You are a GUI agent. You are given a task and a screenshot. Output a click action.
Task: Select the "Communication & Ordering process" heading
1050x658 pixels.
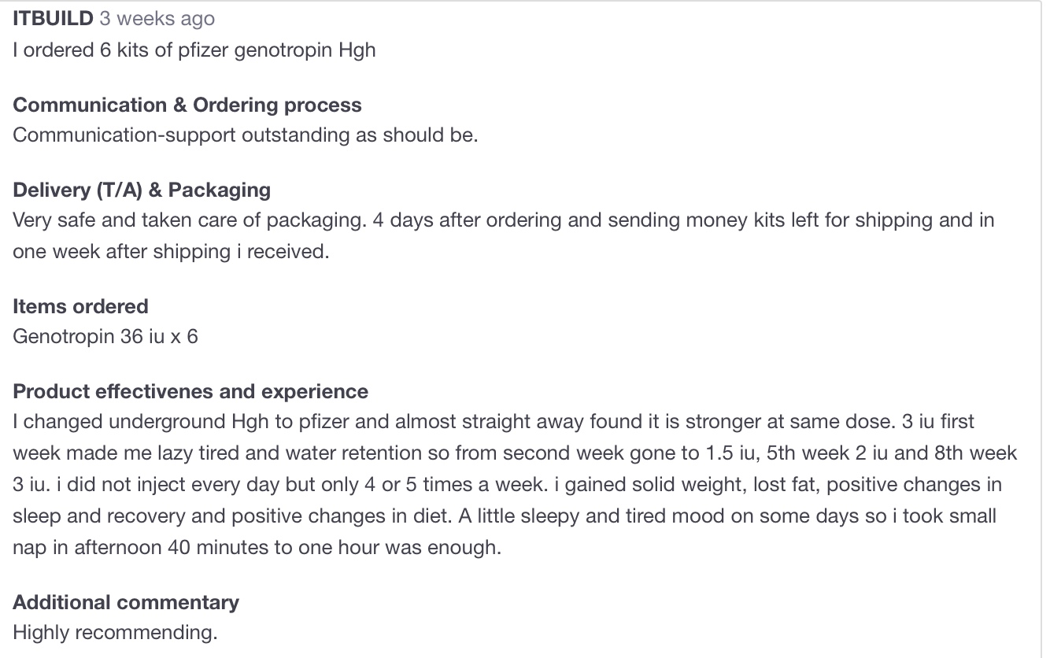click(x=187, y=105)
